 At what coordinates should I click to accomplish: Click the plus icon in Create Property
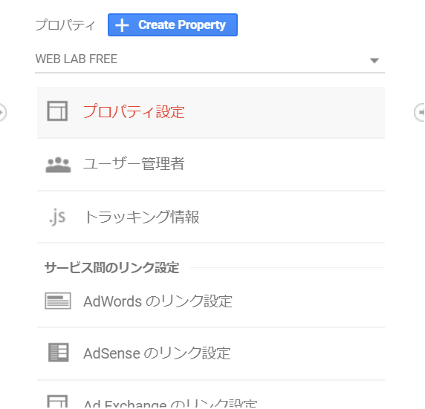click(122, 25)
